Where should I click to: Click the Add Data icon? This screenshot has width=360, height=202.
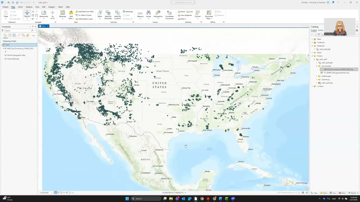pyautogui.click(x=71, y=13)
